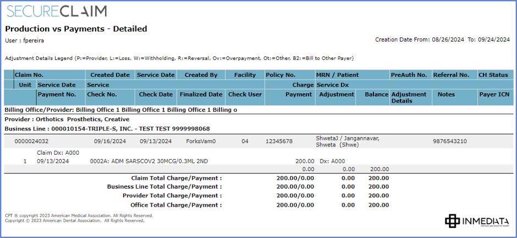This screenshot has width=517, height=238.
Task: Click the MRN / Patient column header
Action: click(x=337, y=75)
